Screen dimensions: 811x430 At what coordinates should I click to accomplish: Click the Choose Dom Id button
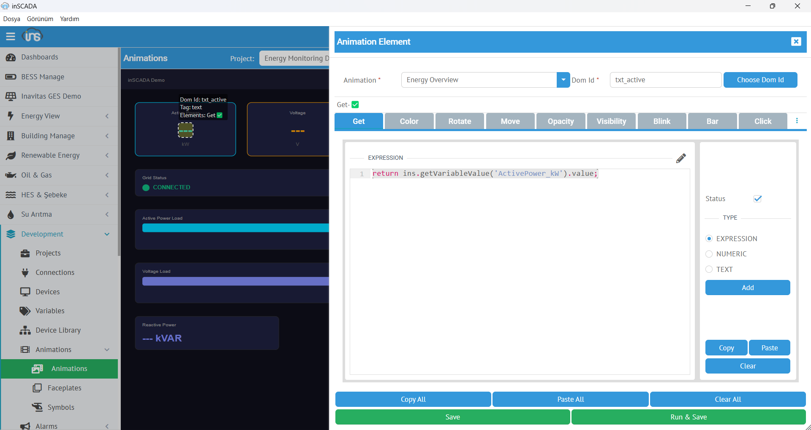click(x=760, y=80)
